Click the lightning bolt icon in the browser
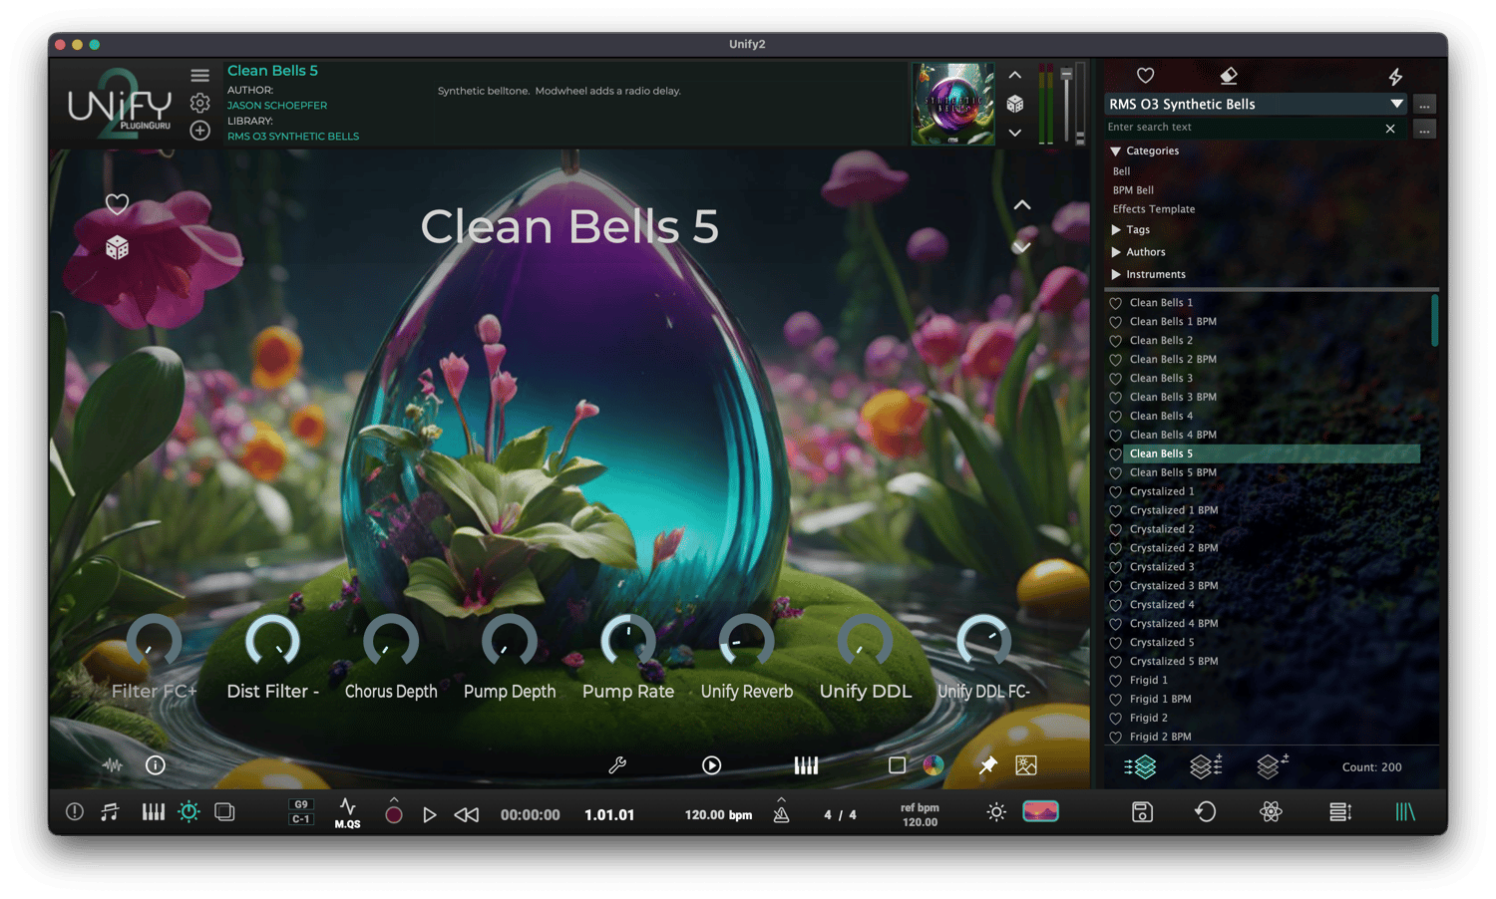This screenshot has height=899, width=1496. click(1395, 76)
